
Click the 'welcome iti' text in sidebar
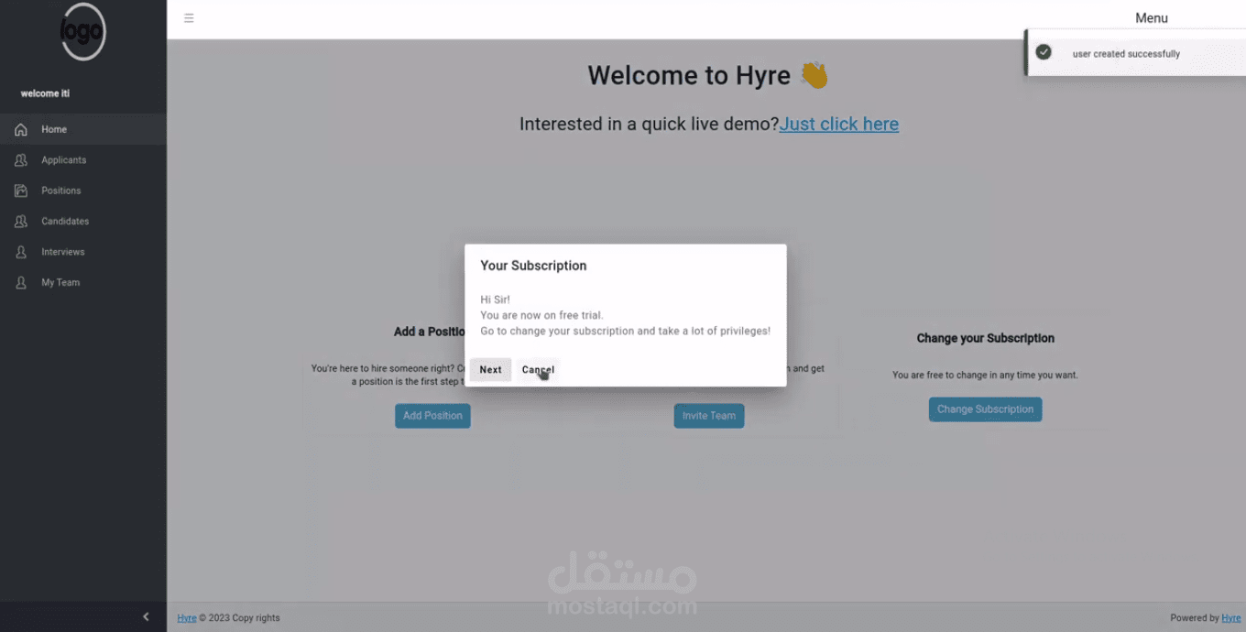click(45, 94)
